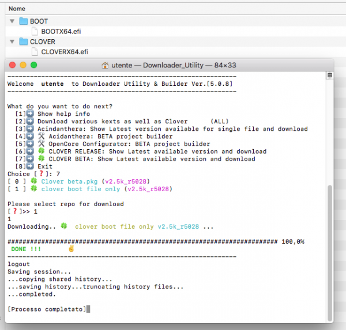Click arrow icon of option 5
The image size is (346, 330).
click(x=30, y=144)
